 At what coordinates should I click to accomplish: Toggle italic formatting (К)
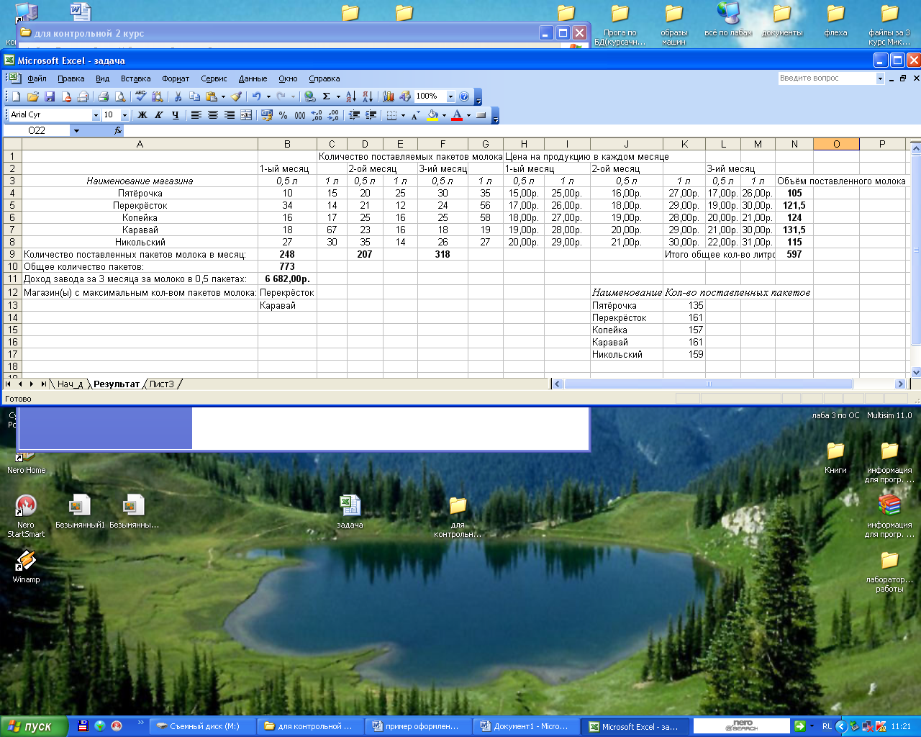coord(159,115)
